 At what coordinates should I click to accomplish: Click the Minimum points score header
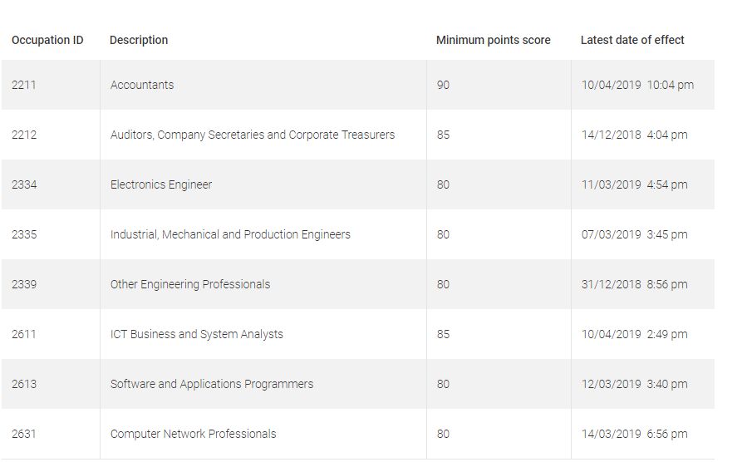pos(493,40)
